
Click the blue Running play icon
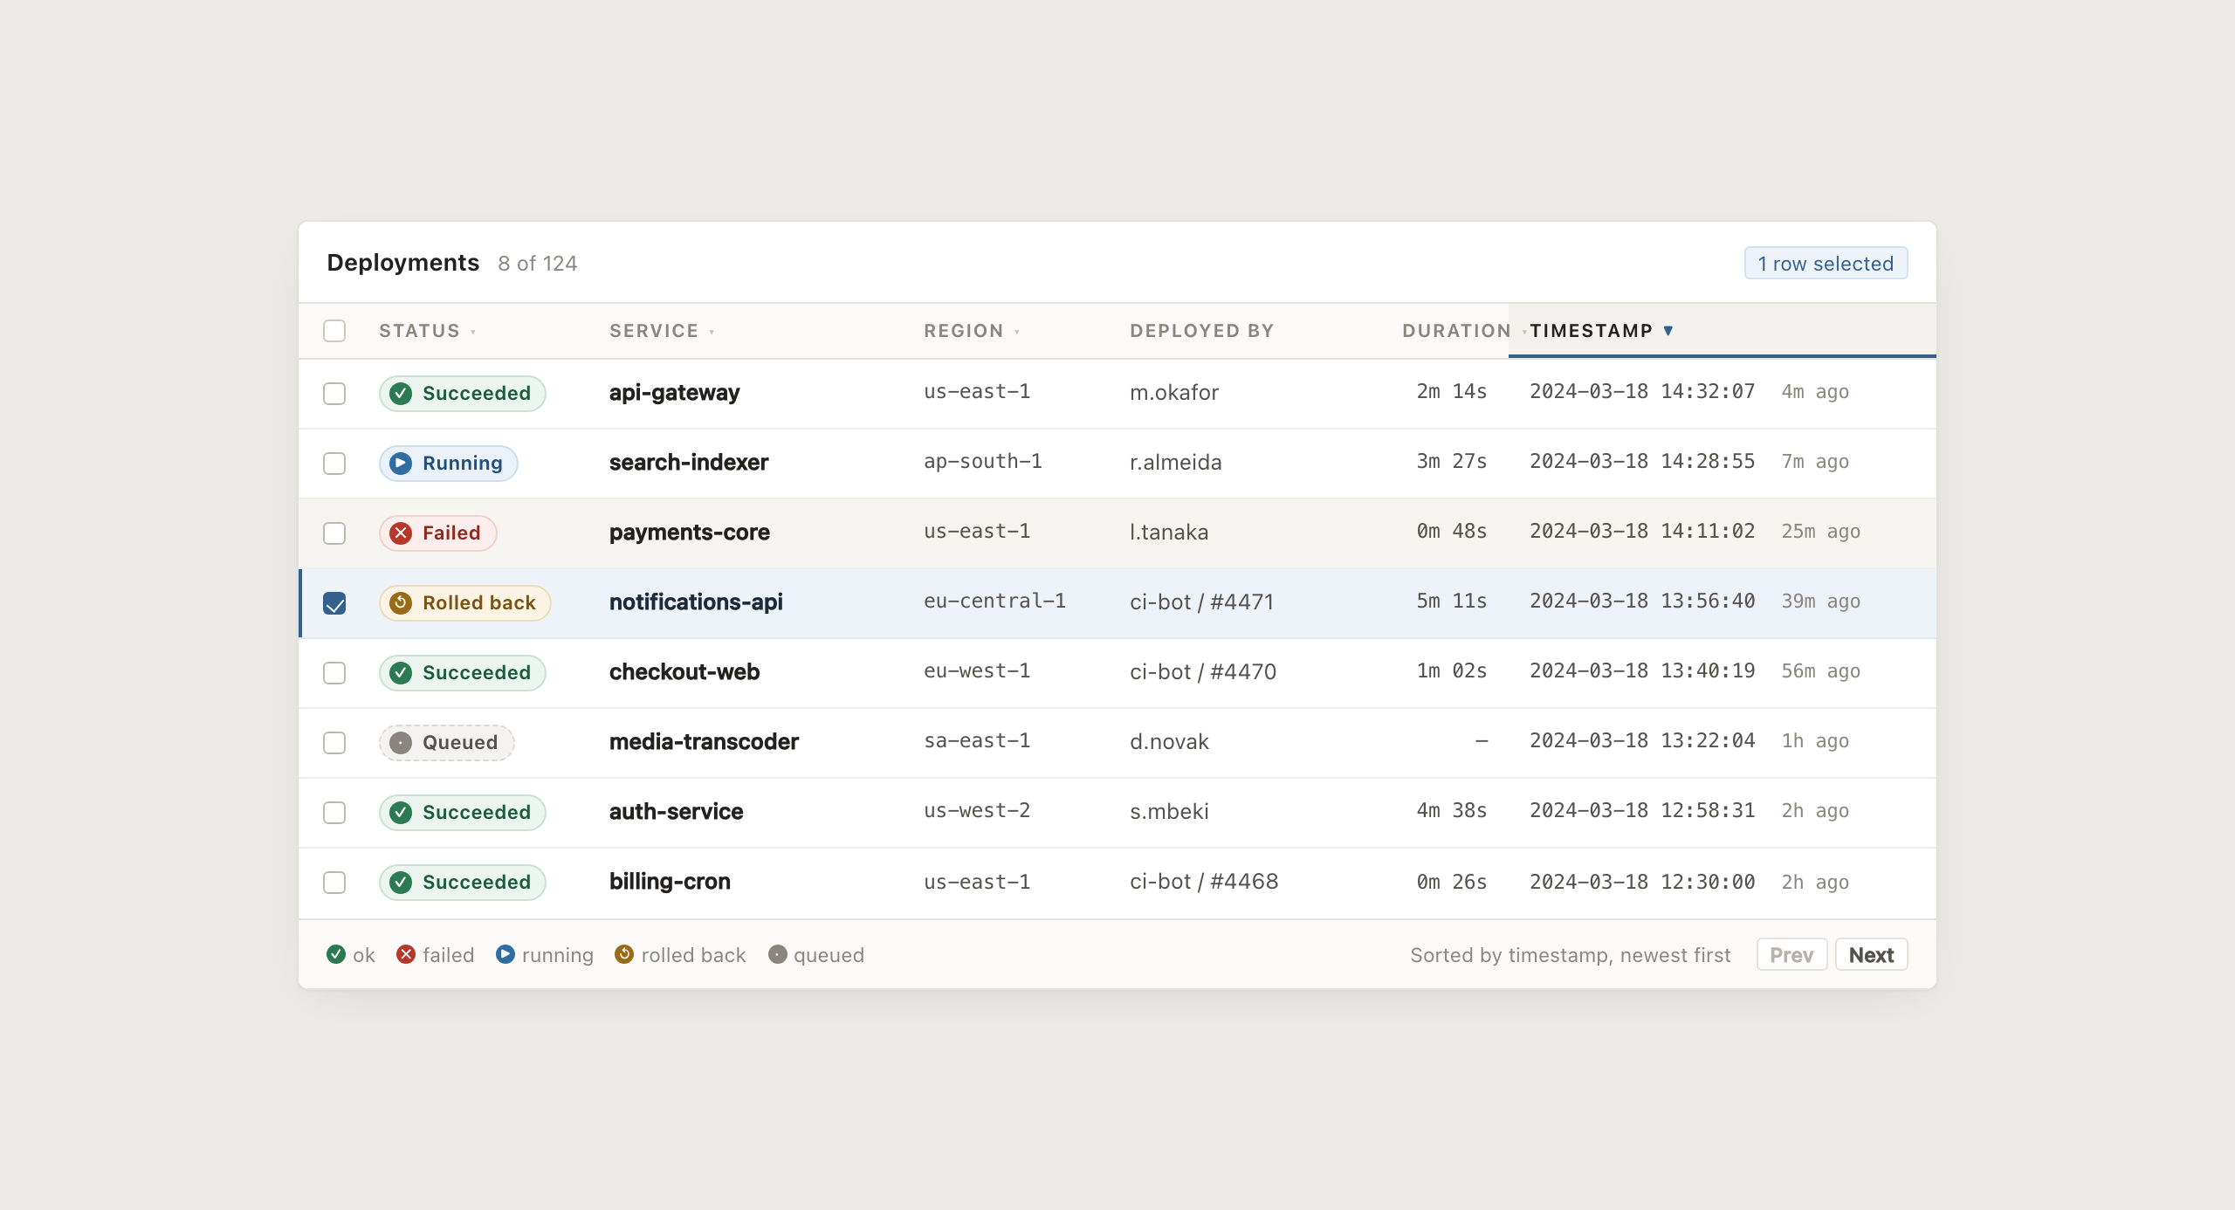click(401, 464)
